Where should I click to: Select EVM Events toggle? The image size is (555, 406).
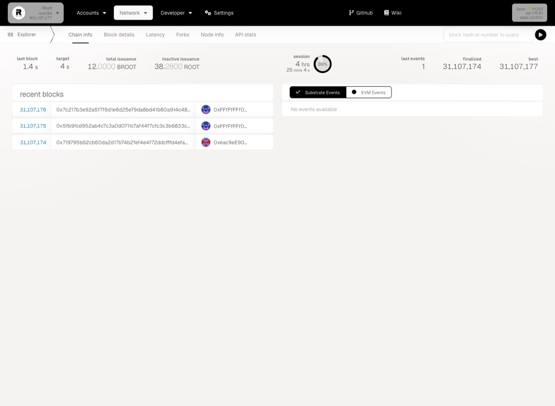[369, 92]
